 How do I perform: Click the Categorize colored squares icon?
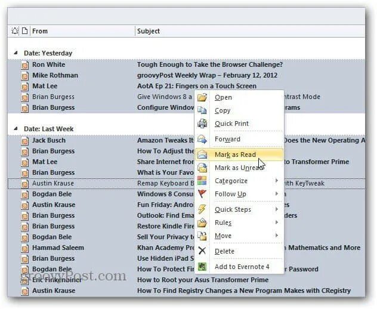pos(202,181)
